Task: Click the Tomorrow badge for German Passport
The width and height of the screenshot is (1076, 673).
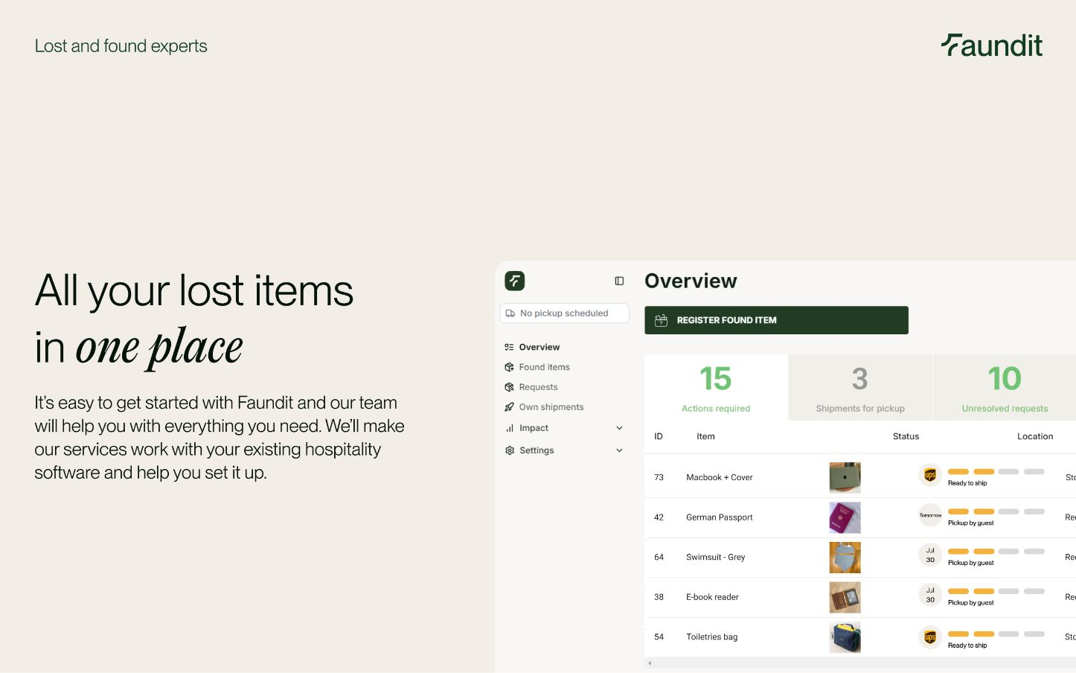Action: click(930, 515)
